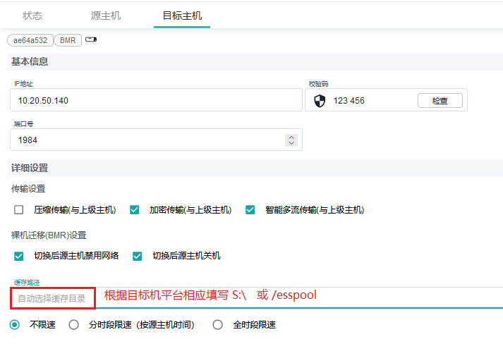Toggle 切换后源主机禁用网络 checkbox
The image size is (503, 363).
pos(19,256)
